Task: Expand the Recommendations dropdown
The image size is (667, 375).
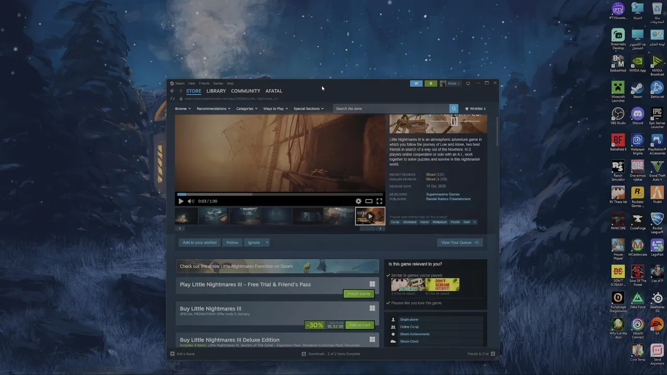Action: click(x=214, y=108)
